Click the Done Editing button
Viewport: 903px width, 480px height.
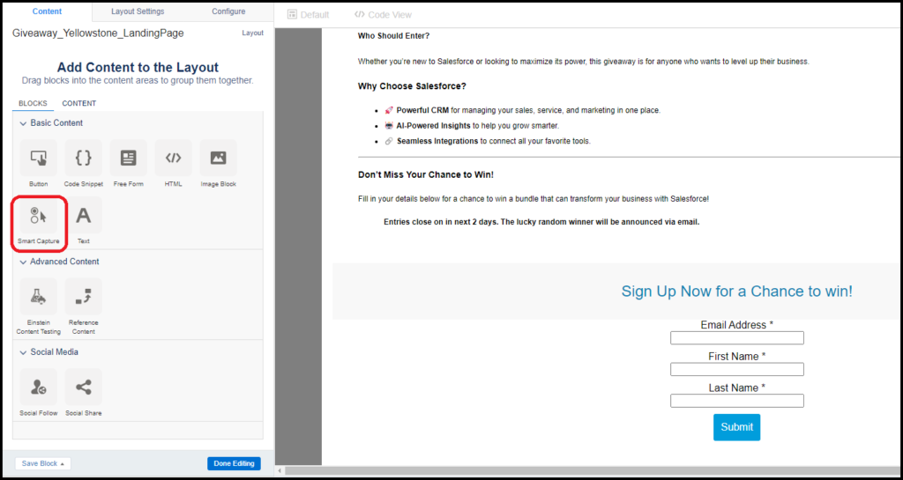pos(234,463)
